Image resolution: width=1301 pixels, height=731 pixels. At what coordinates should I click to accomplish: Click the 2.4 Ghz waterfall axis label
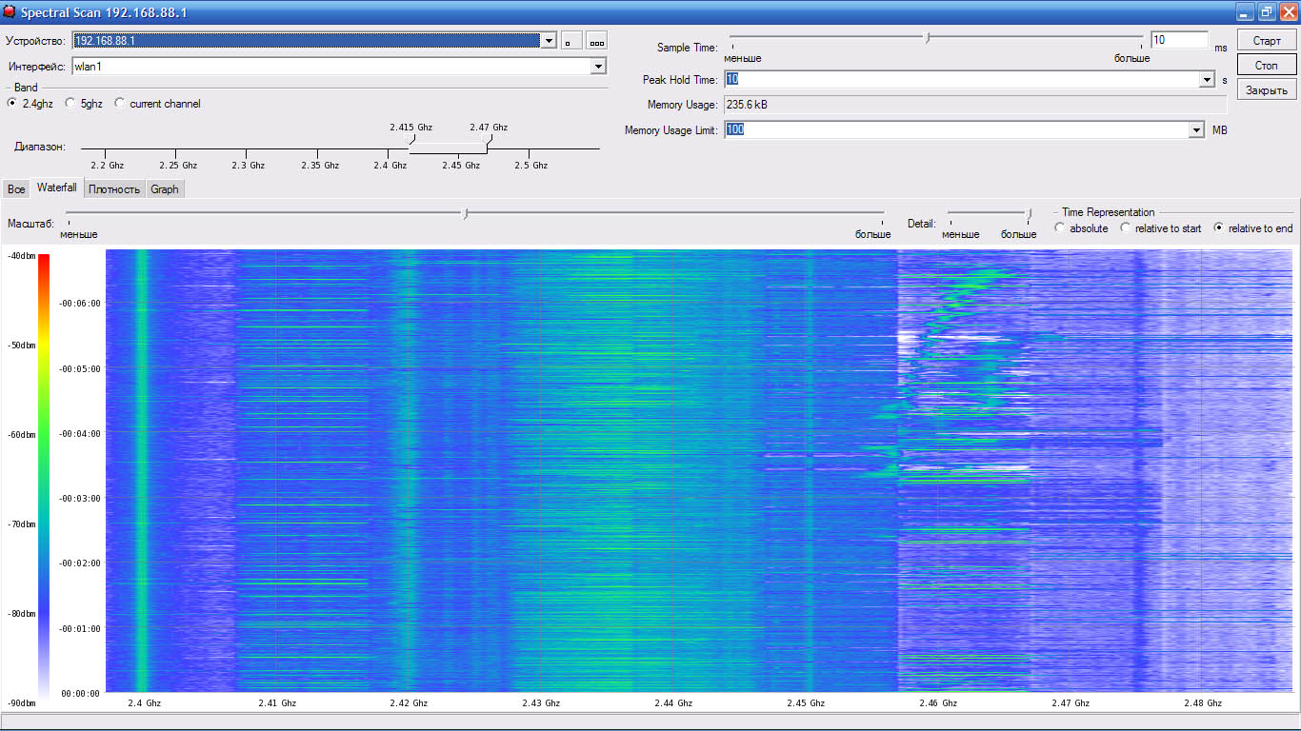pyautogui.click(x=145, y=703)
